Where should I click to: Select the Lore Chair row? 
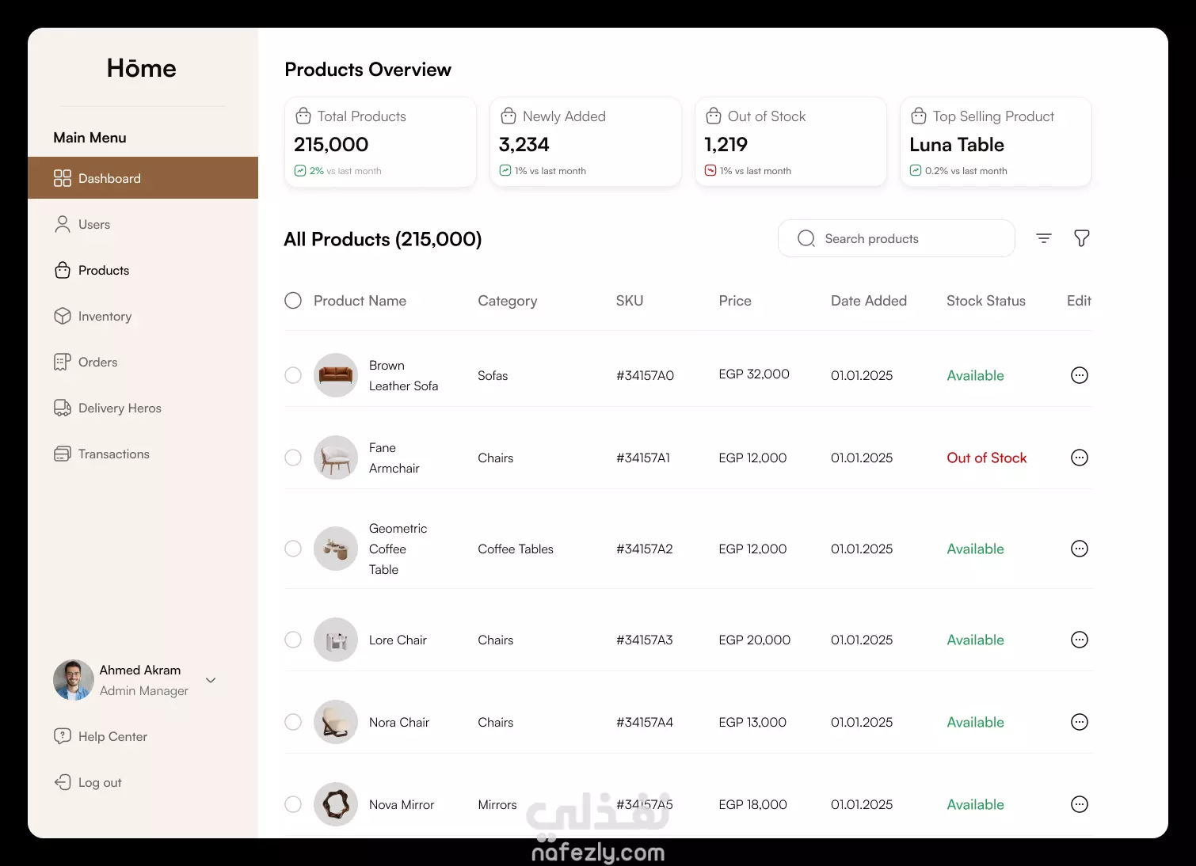click(x=293, y=640)
